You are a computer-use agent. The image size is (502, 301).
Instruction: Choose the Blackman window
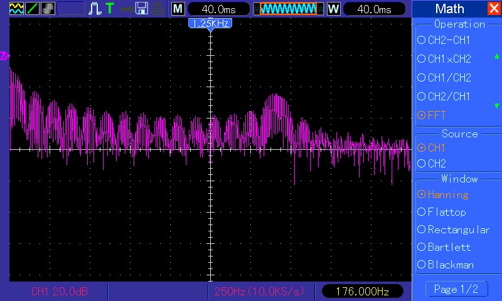pyautogui.click(x=446, y=265)
